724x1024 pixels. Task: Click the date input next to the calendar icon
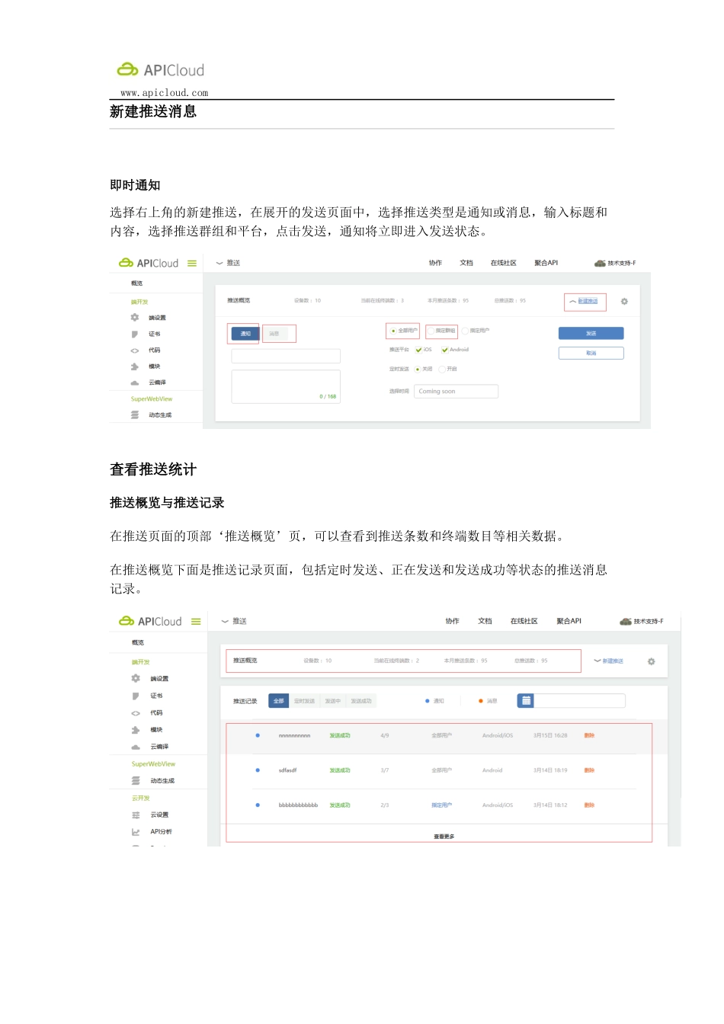point(580,701)
